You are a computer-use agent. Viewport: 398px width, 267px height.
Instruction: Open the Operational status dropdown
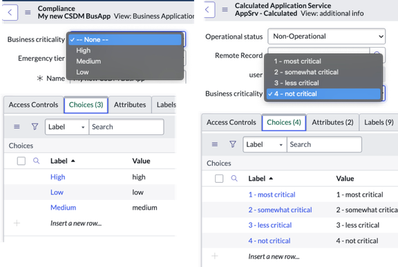pyautogui.click(x=326, y=37)
